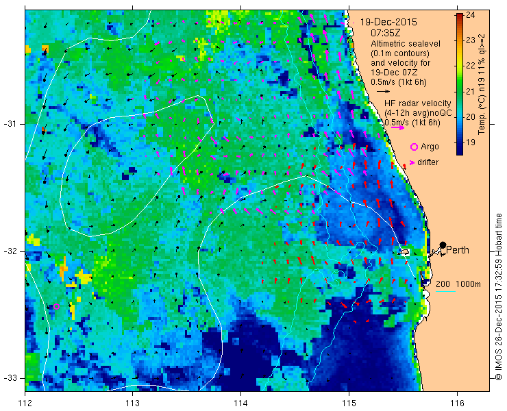This screenshot has height=411, width=507.
Task: Click the 21 label on the temperature scale
Action: pos(471,92)
